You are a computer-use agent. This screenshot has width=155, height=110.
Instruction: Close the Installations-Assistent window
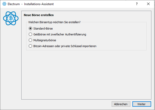148,4
